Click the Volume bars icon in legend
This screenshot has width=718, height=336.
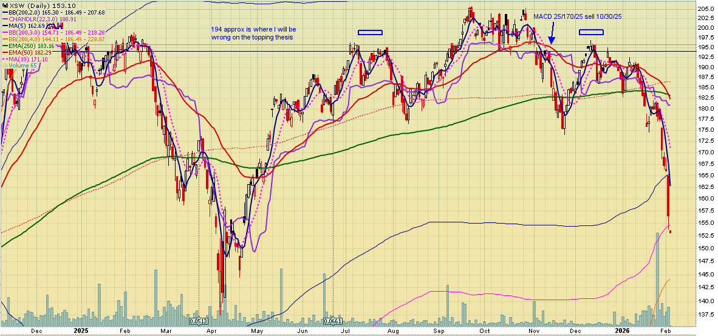[x=4, y=65]
